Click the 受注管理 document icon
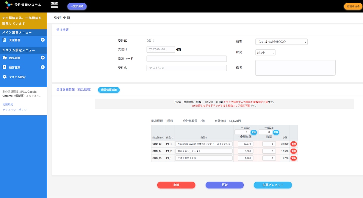This screenshot has height=198, width=363. (4, 40)
